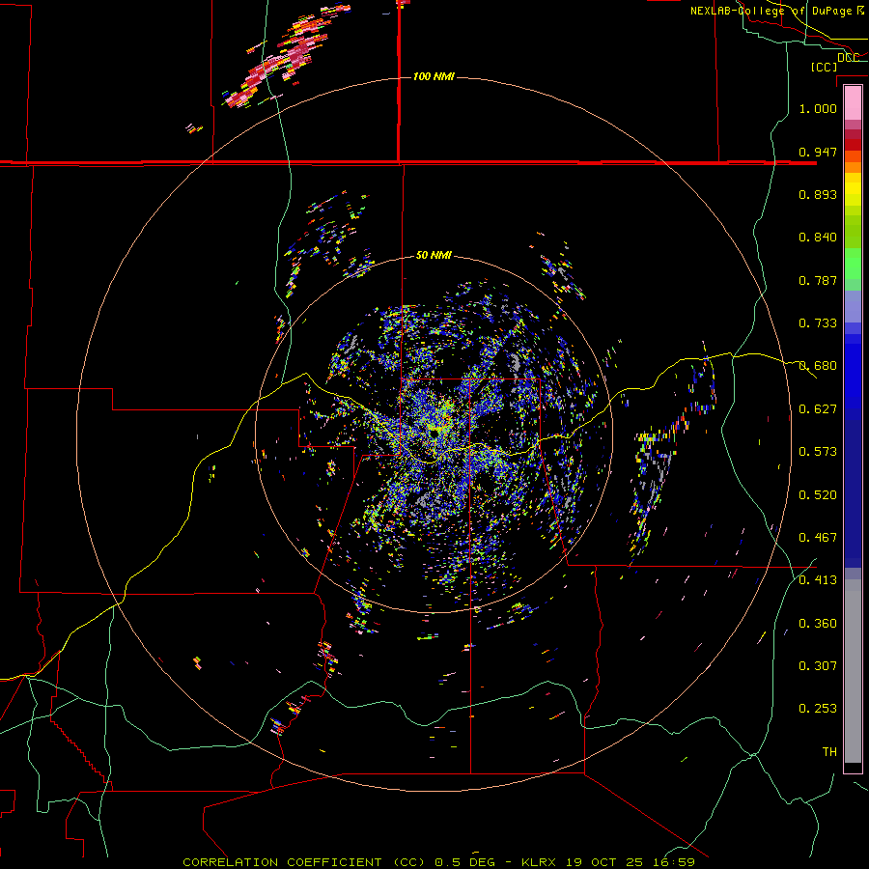Click the [CC] legend header label
This screenshot has height=869, width=869.
pos(824,67)
